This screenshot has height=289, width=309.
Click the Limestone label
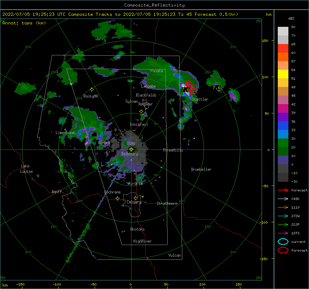65,133
